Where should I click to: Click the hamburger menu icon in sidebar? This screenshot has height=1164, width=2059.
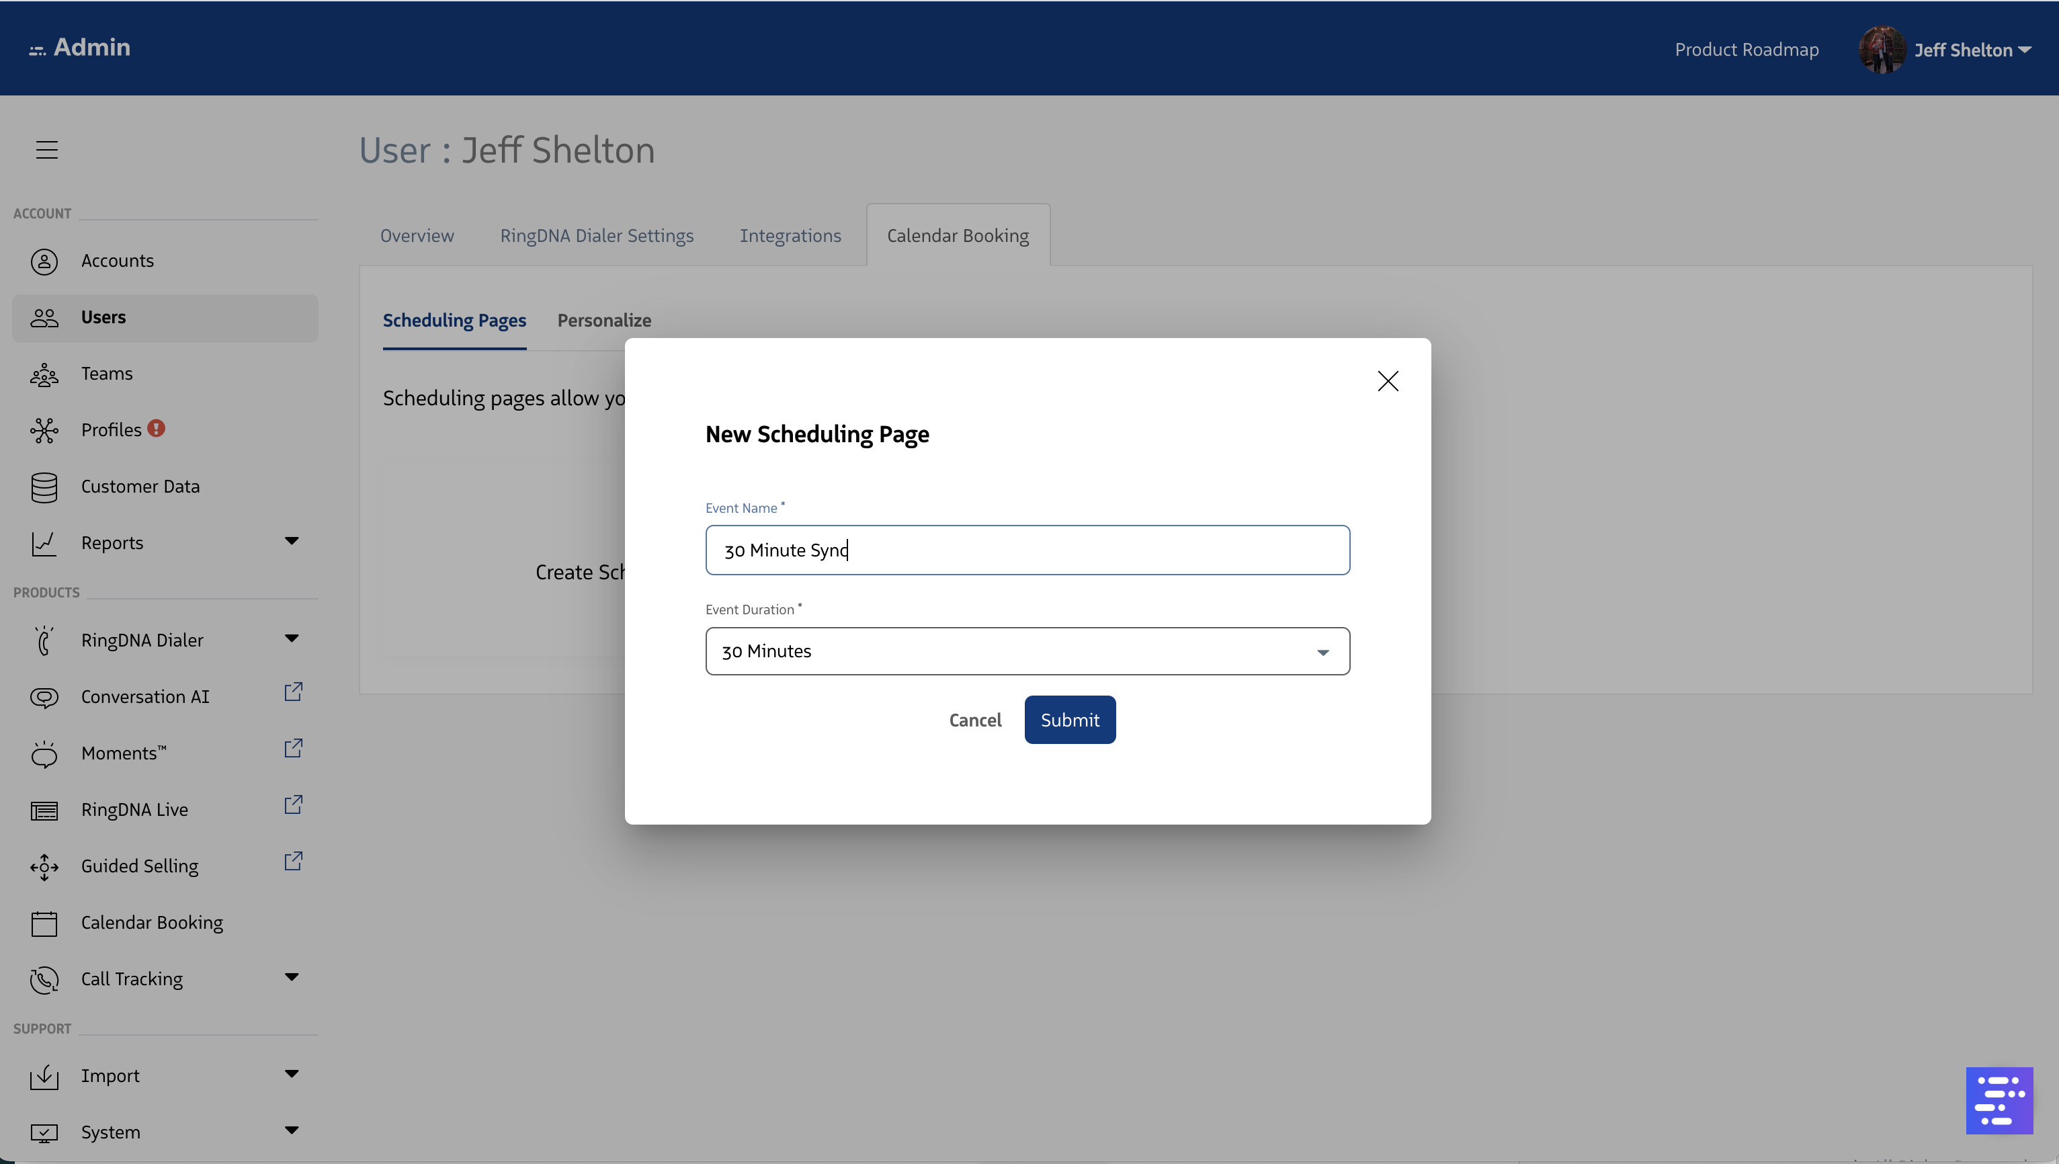[46, 149]
